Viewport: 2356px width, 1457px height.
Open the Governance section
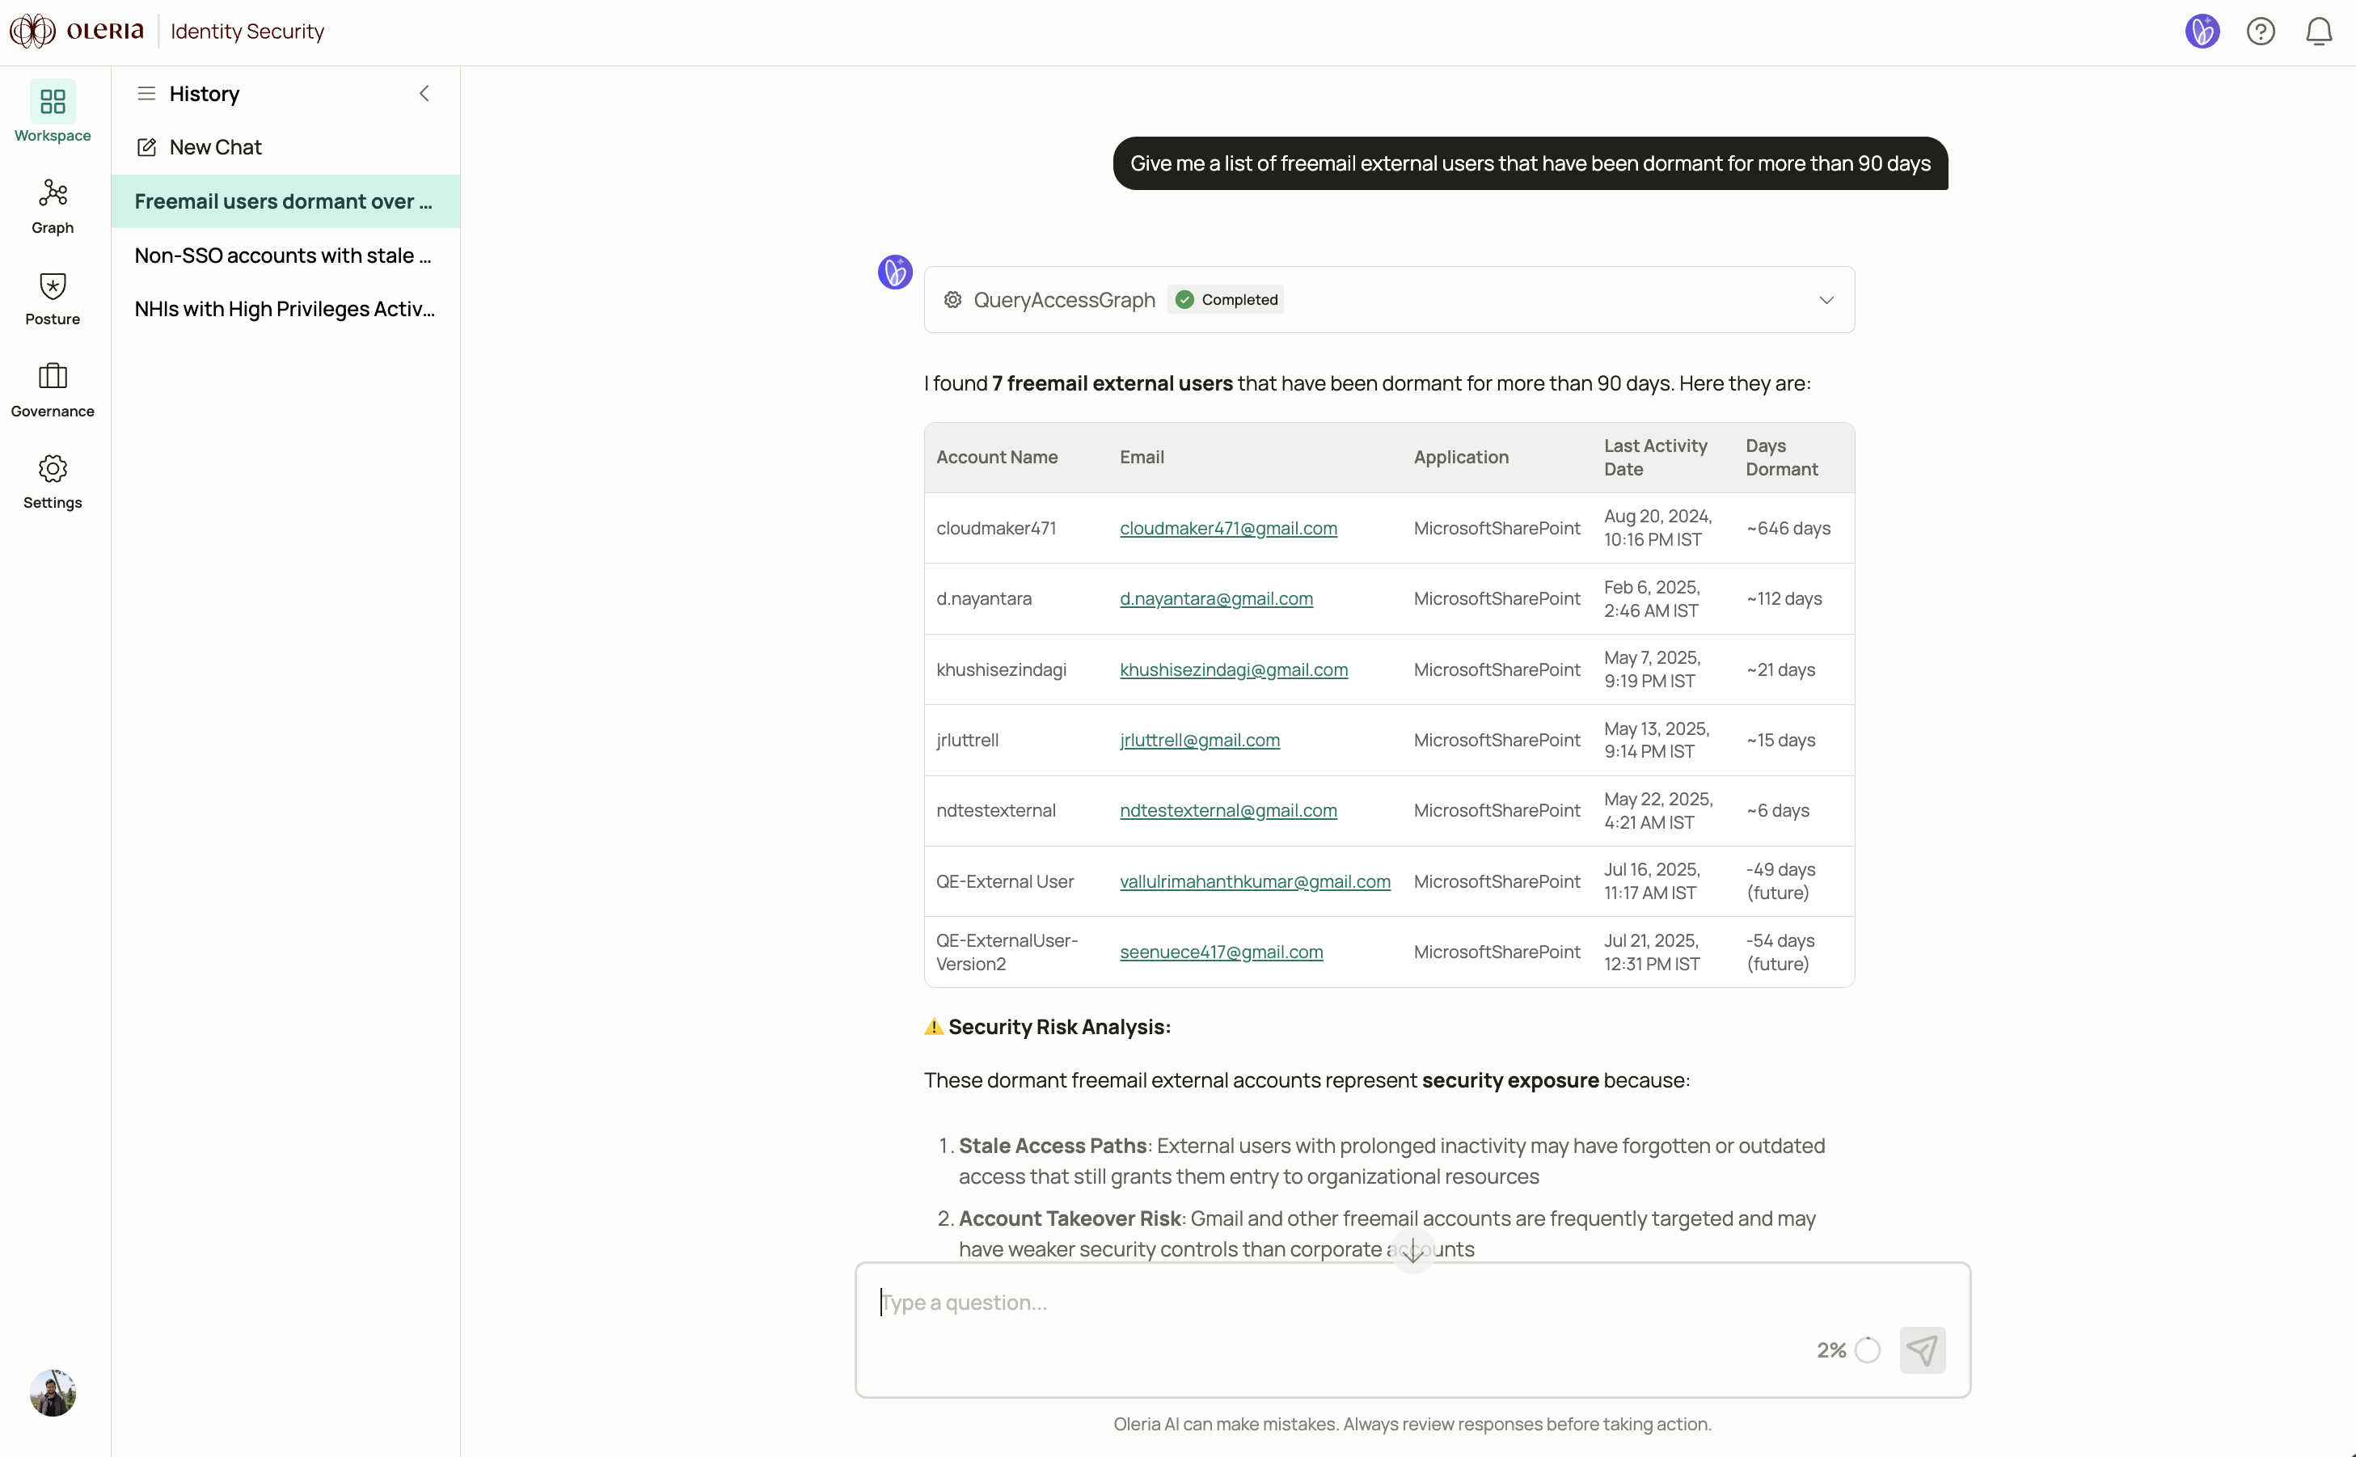(52, 389)
